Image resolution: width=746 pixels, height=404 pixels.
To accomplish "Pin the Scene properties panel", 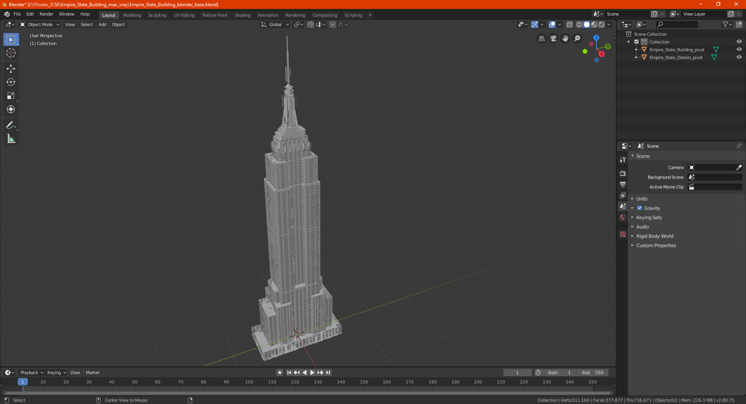I will tap(739, 146).
